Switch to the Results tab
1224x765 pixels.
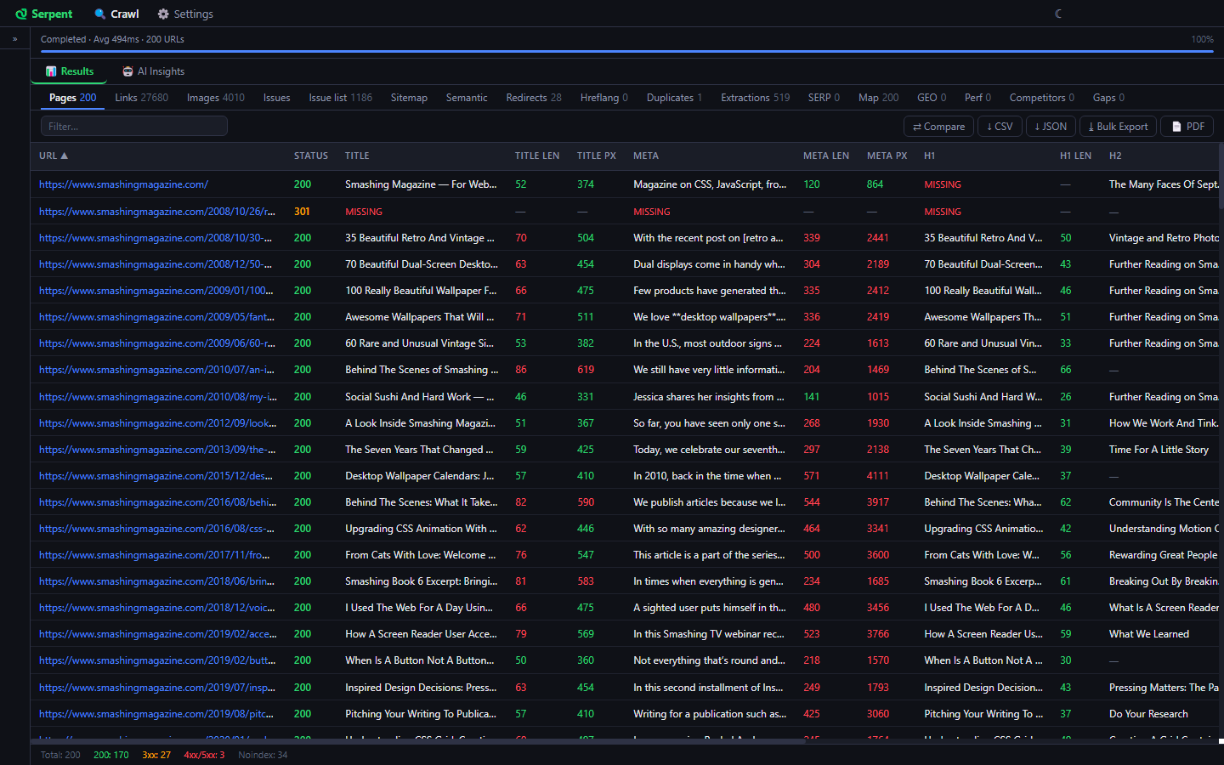pyautogui.click(x=69, y=71)
